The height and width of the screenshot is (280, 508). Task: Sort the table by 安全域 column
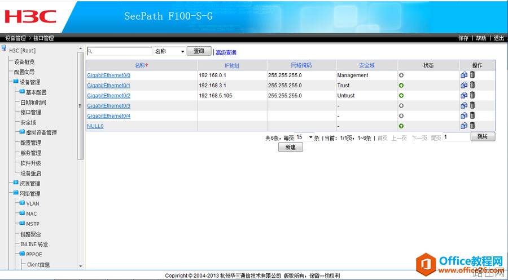pyautogui.click(x=367, y=65)
